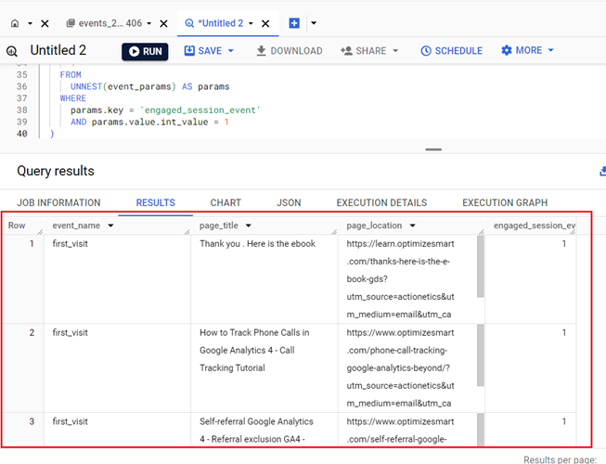Click the row 2 page_location scrollbar
Image resolution: width=606 pixels, height=464 pixels.
pyautogui.click(x=481, y=355)
